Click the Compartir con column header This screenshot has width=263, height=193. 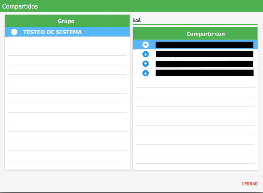[205, 34]
